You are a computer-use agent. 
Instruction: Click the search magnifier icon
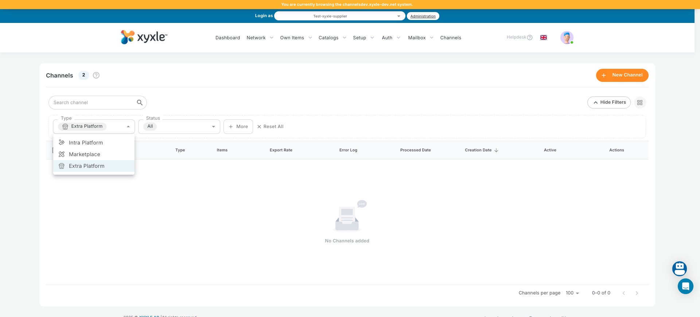pos(140,103)
